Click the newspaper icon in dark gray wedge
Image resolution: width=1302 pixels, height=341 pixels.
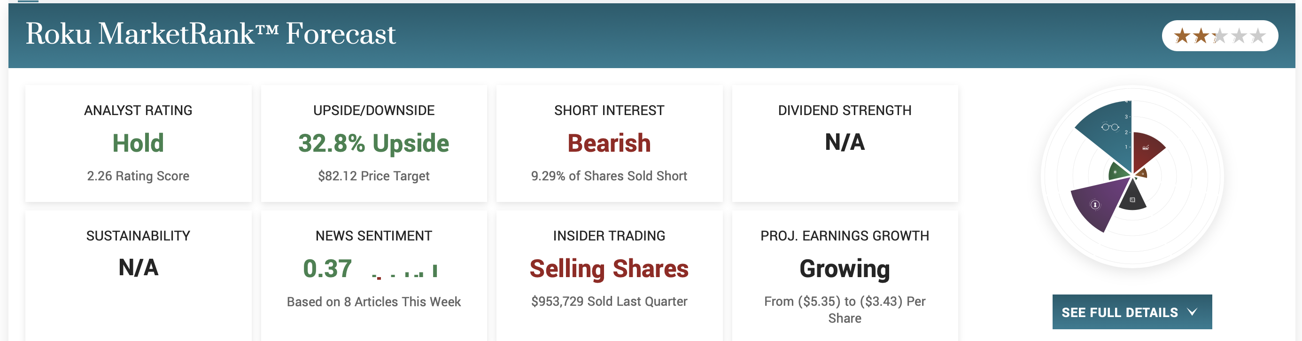[x=1132, y=200]
